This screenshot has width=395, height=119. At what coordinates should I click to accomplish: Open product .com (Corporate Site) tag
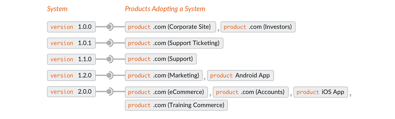click(x=170, y=27)
